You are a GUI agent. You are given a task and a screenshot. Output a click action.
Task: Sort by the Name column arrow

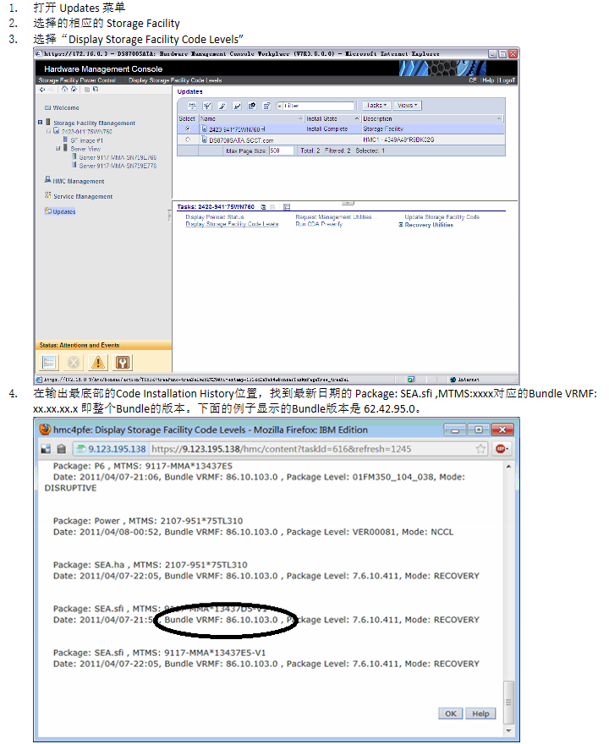click(x=300, y=118)
